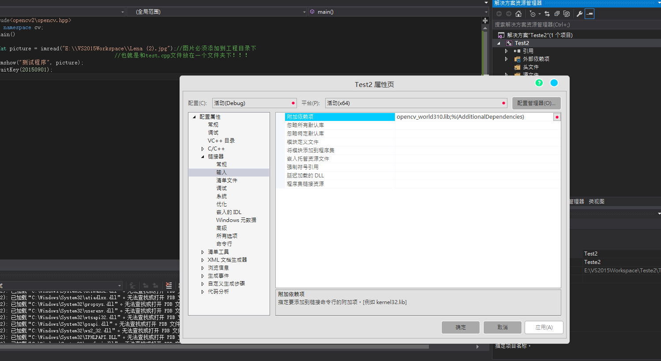
Task: Collapse the 链接器 tree node
Action: pos(203,157)
